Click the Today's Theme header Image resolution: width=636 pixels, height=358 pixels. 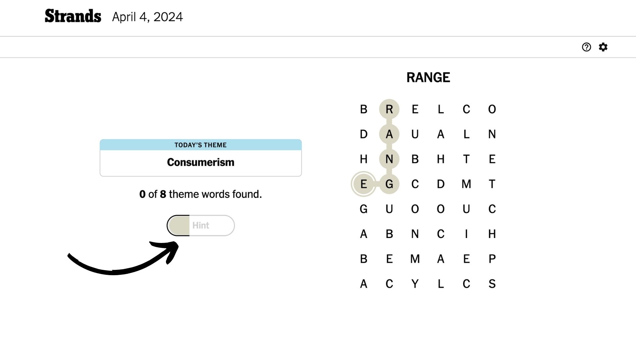200,145
